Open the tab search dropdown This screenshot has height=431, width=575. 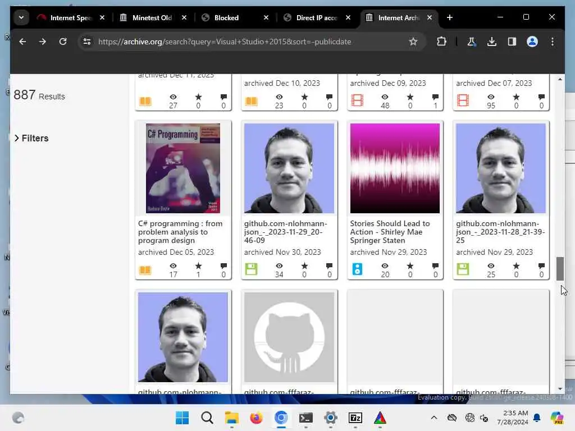tap(21, 17)
